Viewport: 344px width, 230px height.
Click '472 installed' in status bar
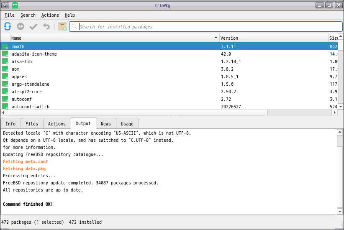click(x=85, y=222)
